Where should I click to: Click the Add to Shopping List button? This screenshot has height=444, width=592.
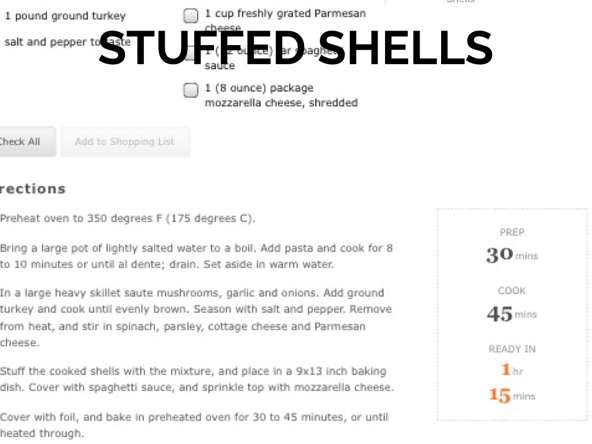124,142
